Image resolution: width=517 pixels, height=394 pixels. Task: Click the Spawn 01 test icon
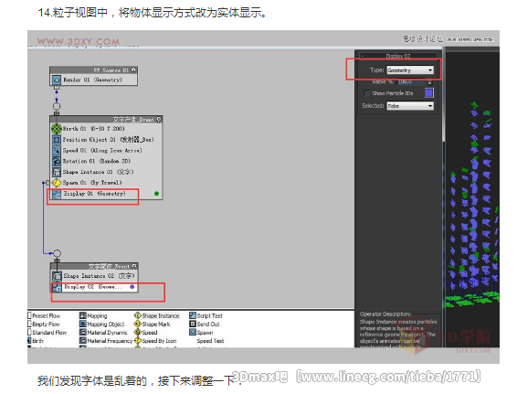tap(57, 183)
